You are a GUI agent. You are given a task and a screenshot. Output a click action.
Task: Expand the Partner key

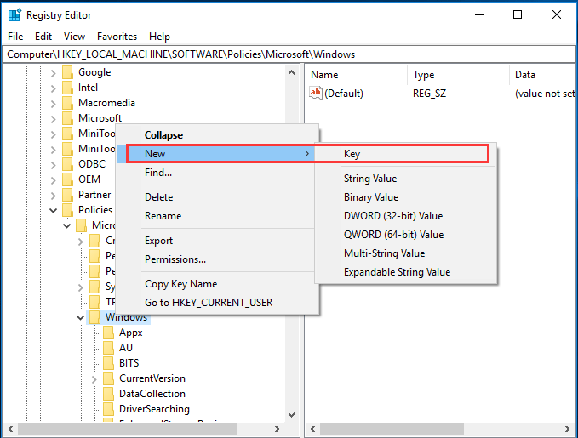coord(53,196)
